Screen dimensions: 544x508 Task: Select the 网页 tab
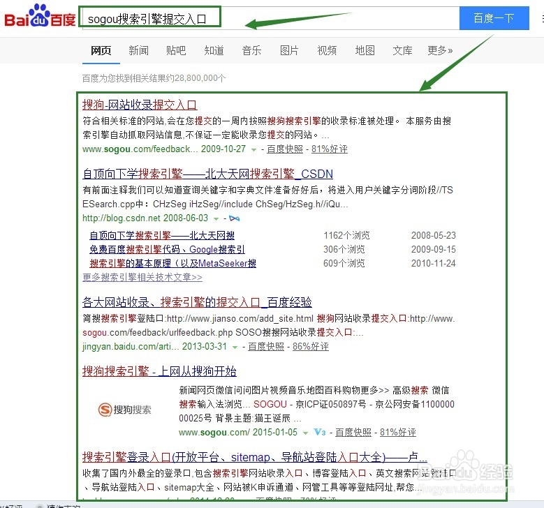tap(101, 51)
